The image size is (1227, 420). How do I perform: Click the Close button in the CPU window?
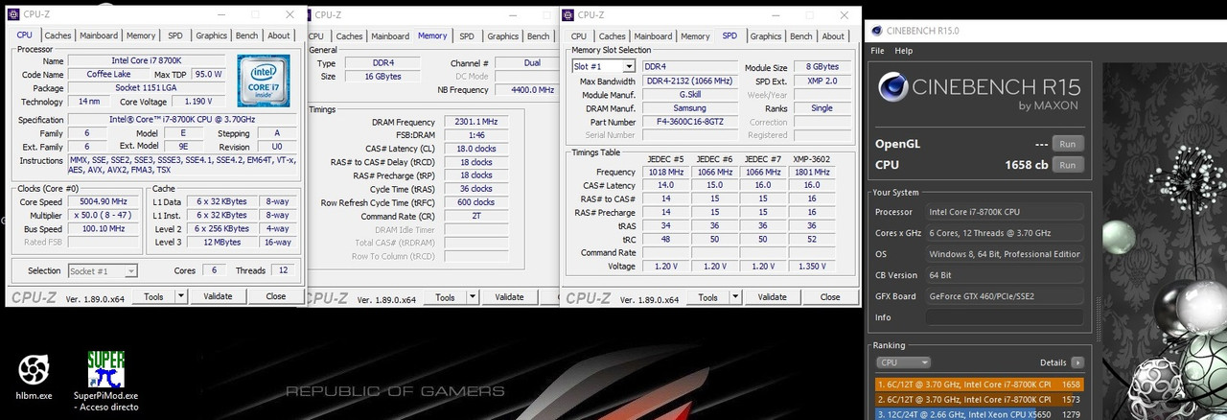[x=276, y=296]
